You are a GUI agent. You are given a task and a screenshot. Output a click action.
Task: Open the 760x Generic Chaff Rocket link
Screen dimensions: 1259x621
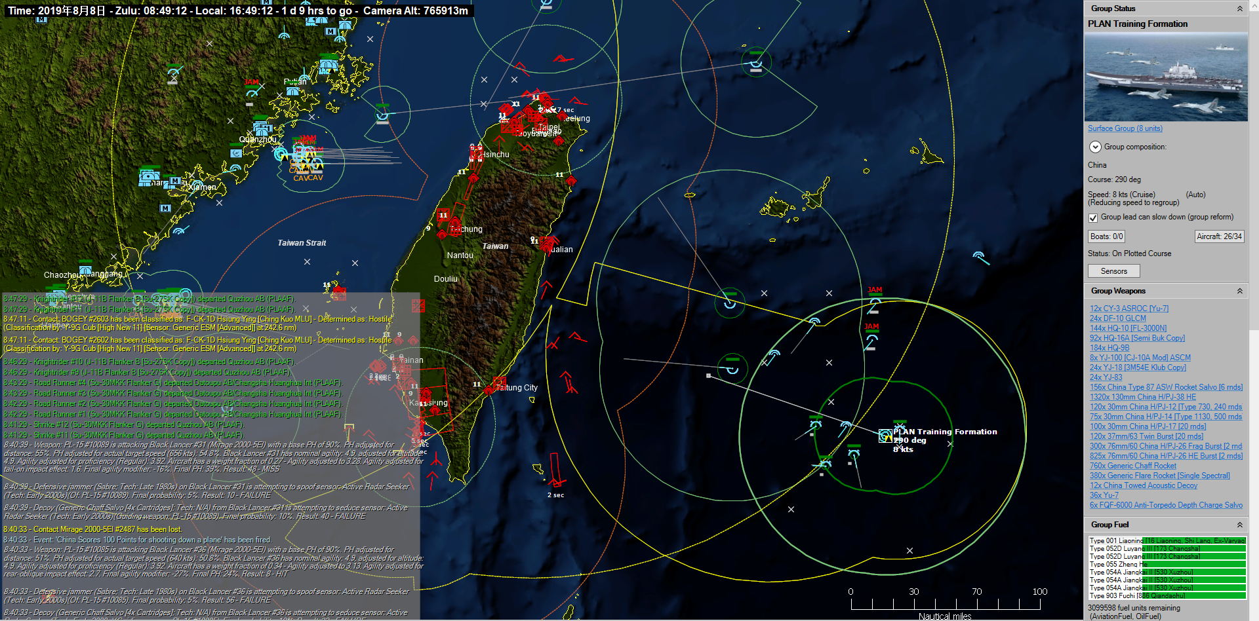(x=1133, y=466)
